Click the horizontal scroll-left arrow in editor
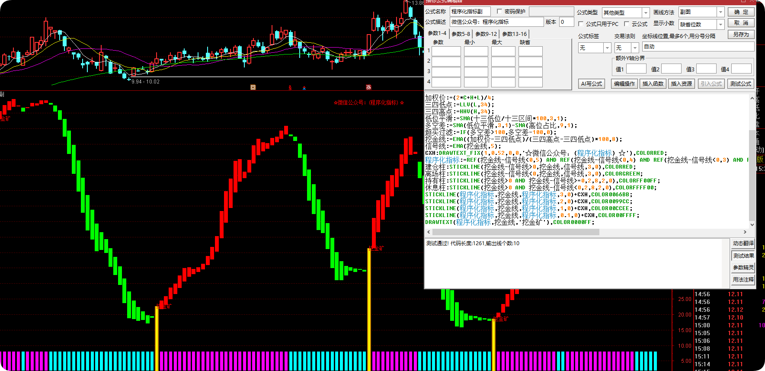Image resolution: width=765 pixels, height=371 pixels. tap(429, 232)
